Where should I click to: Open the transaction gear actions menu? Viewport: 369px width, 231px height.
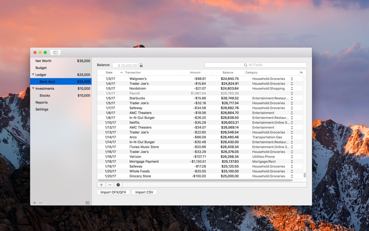pos(118,185)
